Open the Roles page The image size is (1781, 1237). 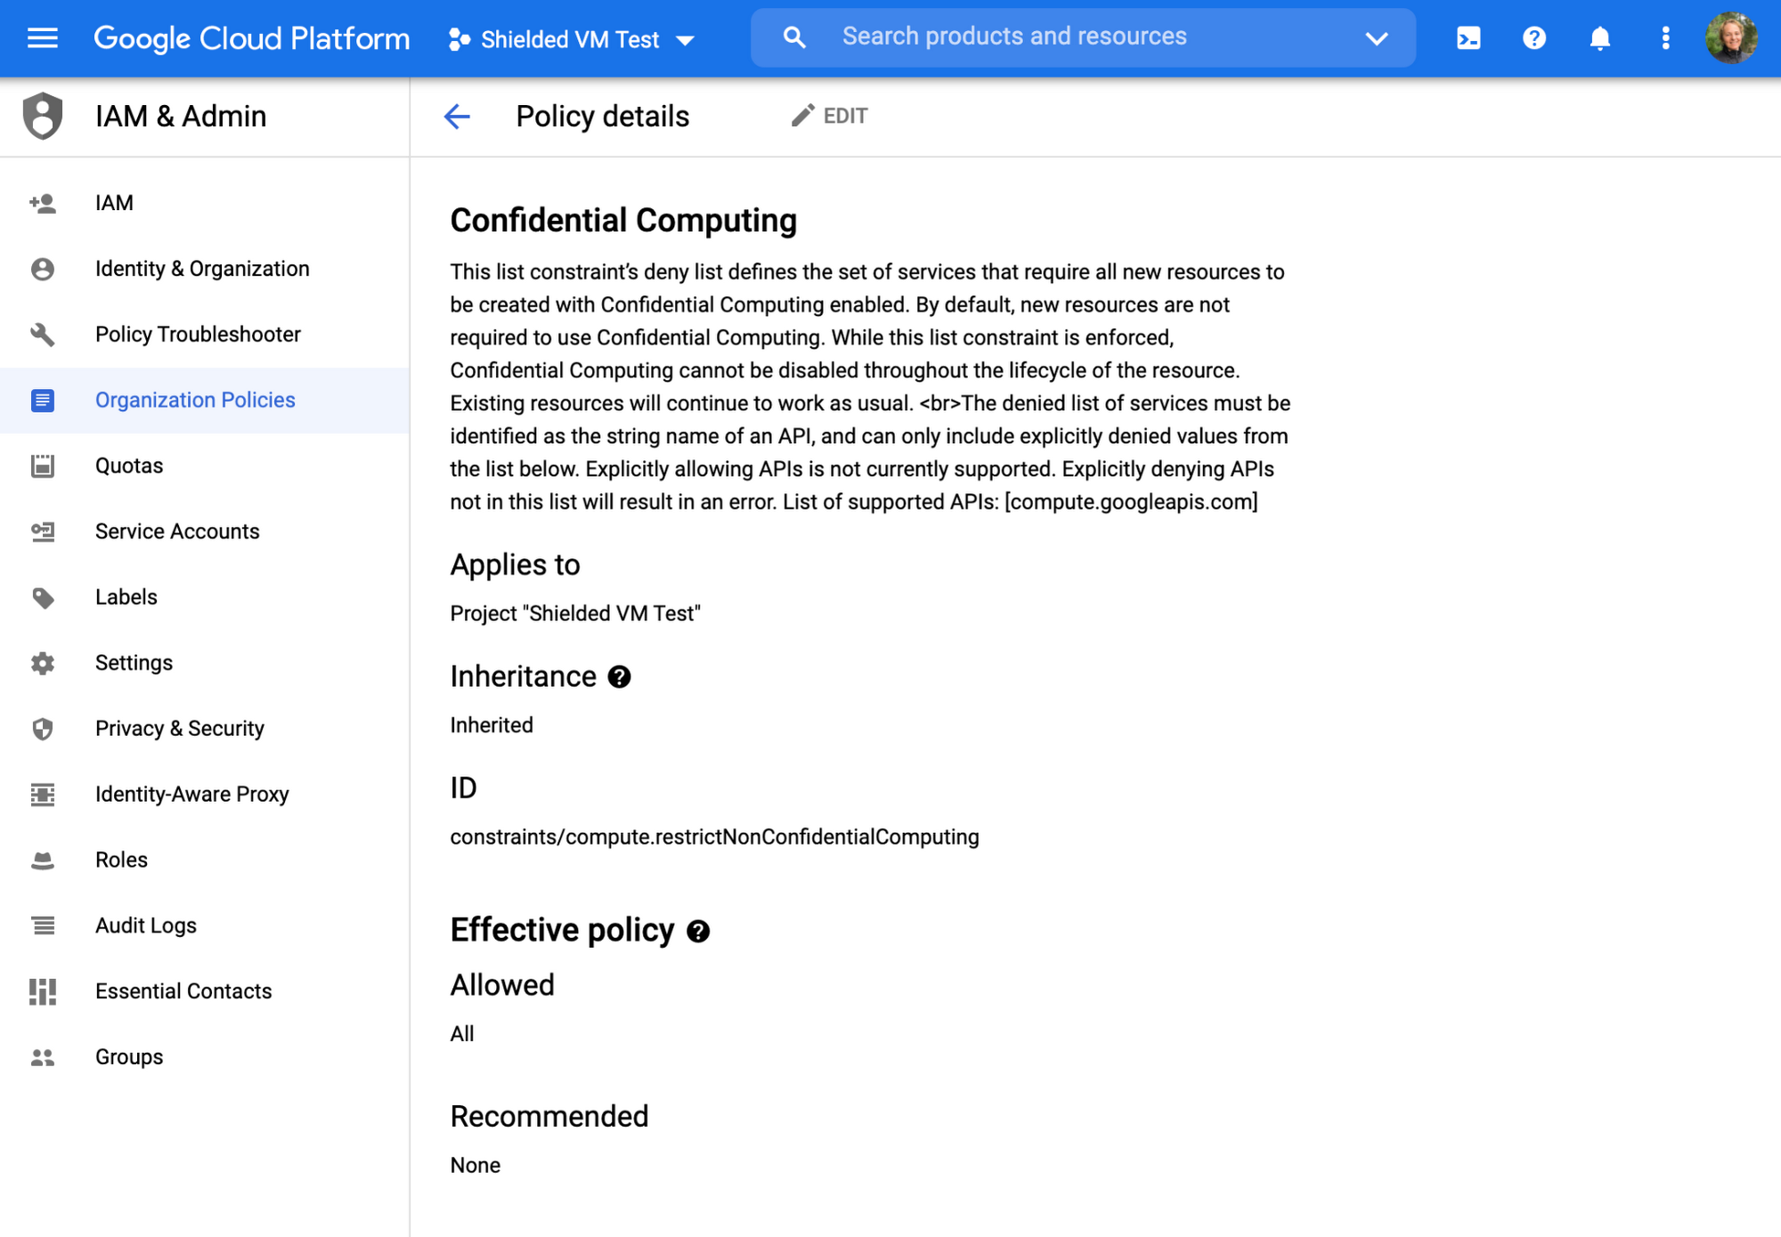click(x=205, y=861)
